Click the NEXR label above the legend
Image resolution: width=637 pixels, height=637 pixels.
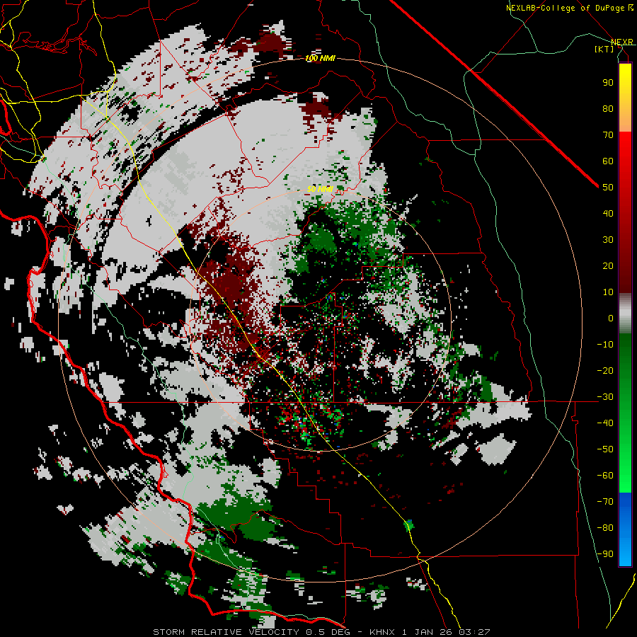(622, 42)
